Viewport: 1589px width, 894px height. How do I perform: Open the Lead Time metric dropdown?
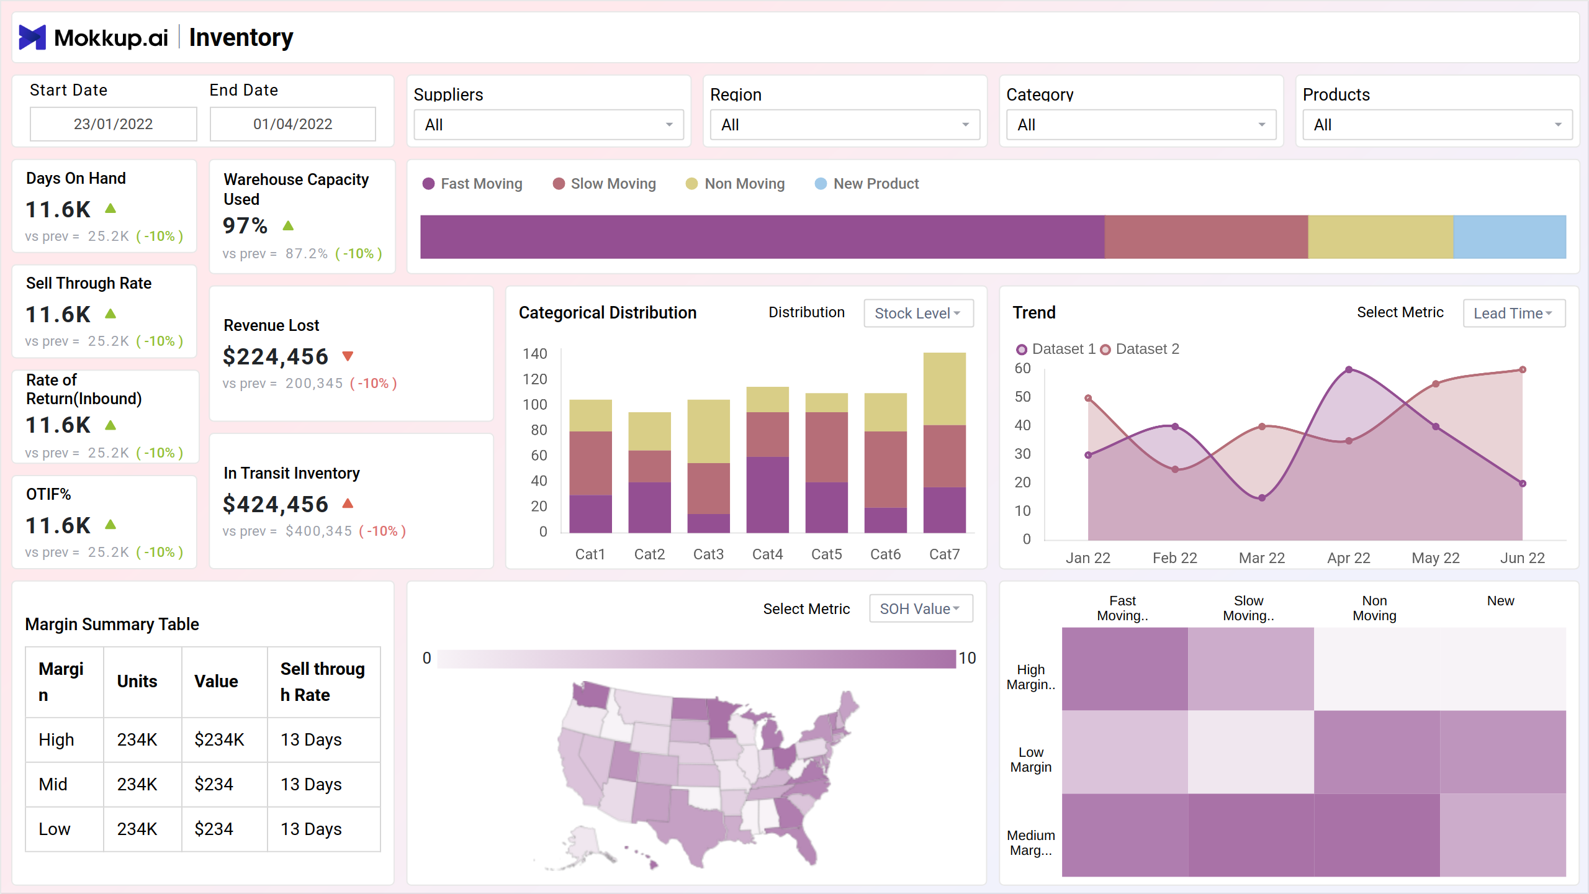1514,313
